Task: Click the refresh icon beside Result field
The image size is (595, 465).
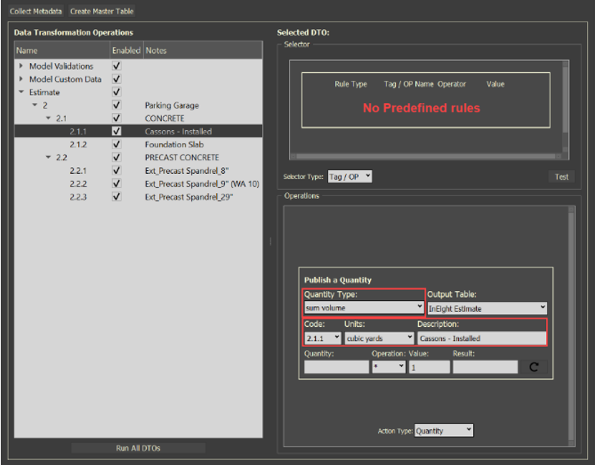Action: pyautogui.click(x=536, y=367)
